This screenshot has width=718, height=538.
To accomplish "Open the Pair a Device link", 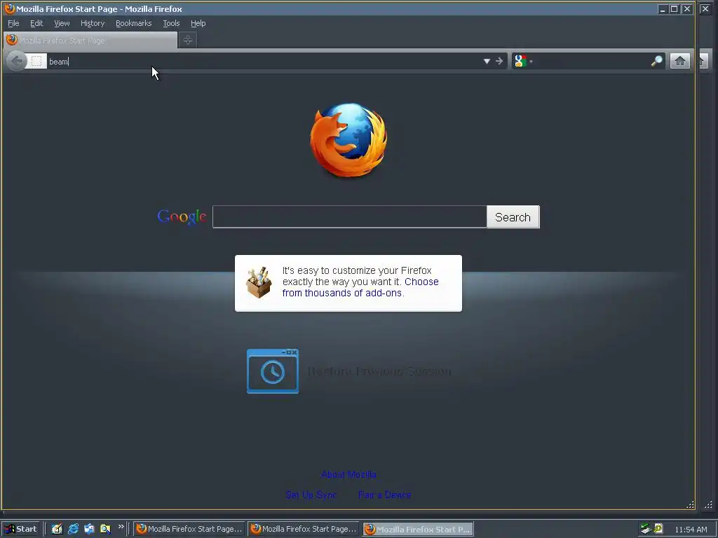I will pos(385,495).
